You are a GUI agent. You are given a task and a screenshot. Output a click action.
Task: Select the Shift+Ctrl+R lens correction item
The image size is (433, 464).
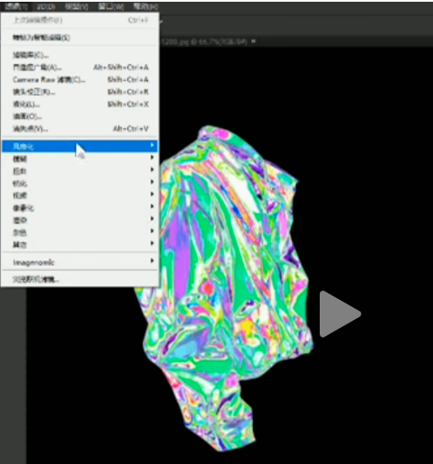pos(80,92)
